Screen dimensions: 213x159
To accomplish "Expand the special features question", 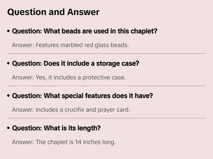I will pos(83,96).
